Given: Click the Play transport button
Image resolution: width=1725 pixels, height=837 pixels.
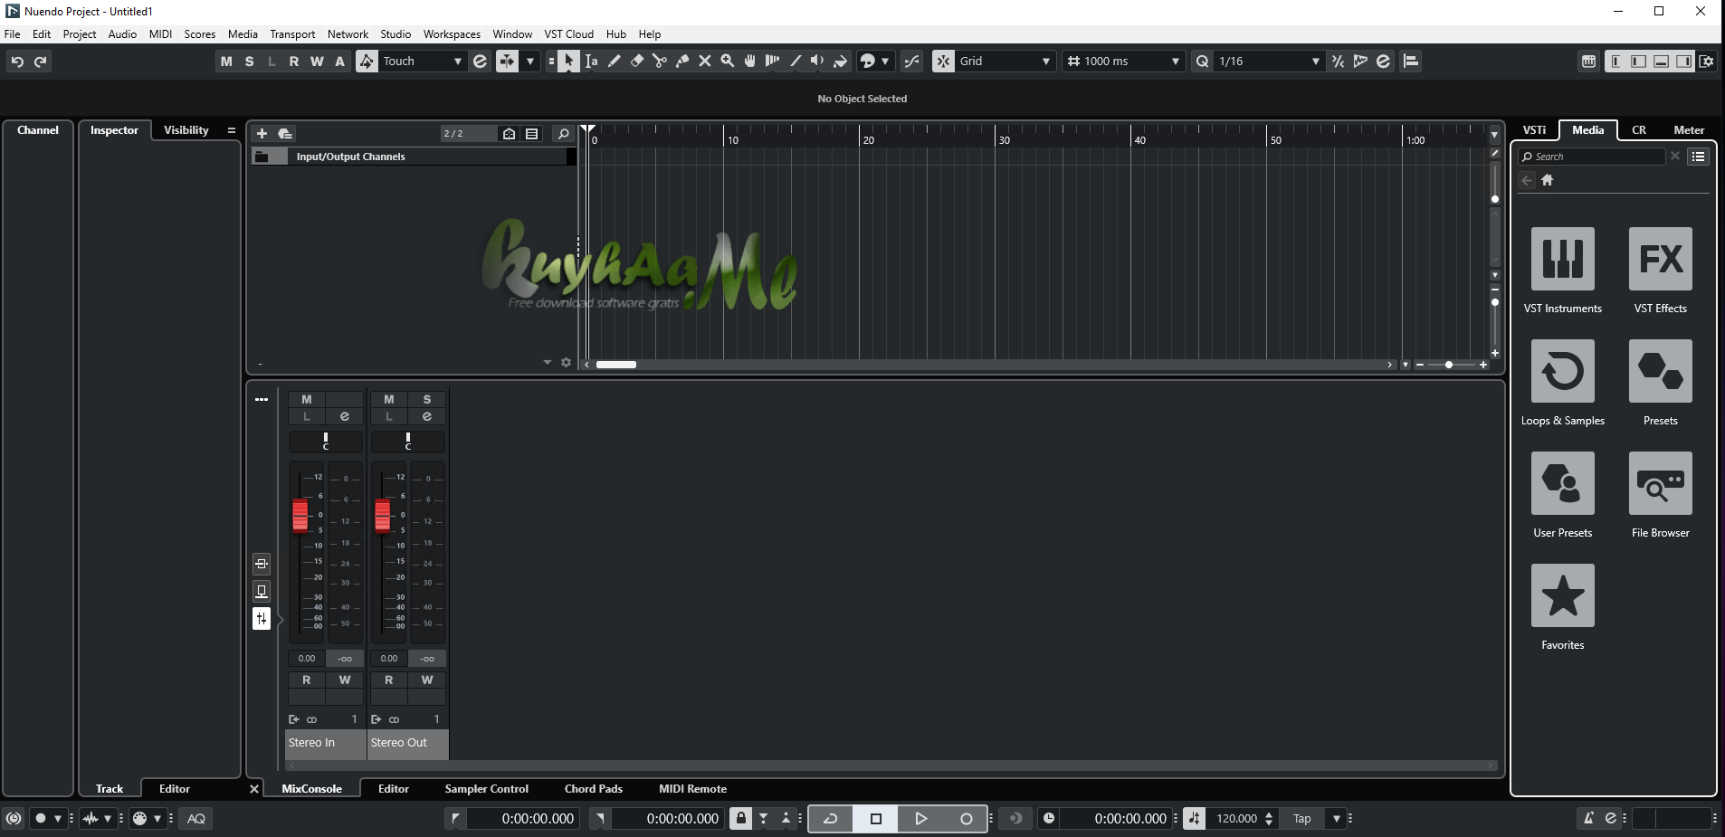Looking at the screenshot, I should (x=920, y=818).
